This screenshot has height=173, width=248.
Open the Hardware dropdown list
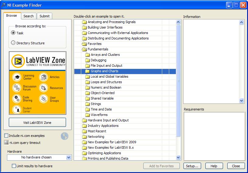pyautogui.click(x=68, y=158)
